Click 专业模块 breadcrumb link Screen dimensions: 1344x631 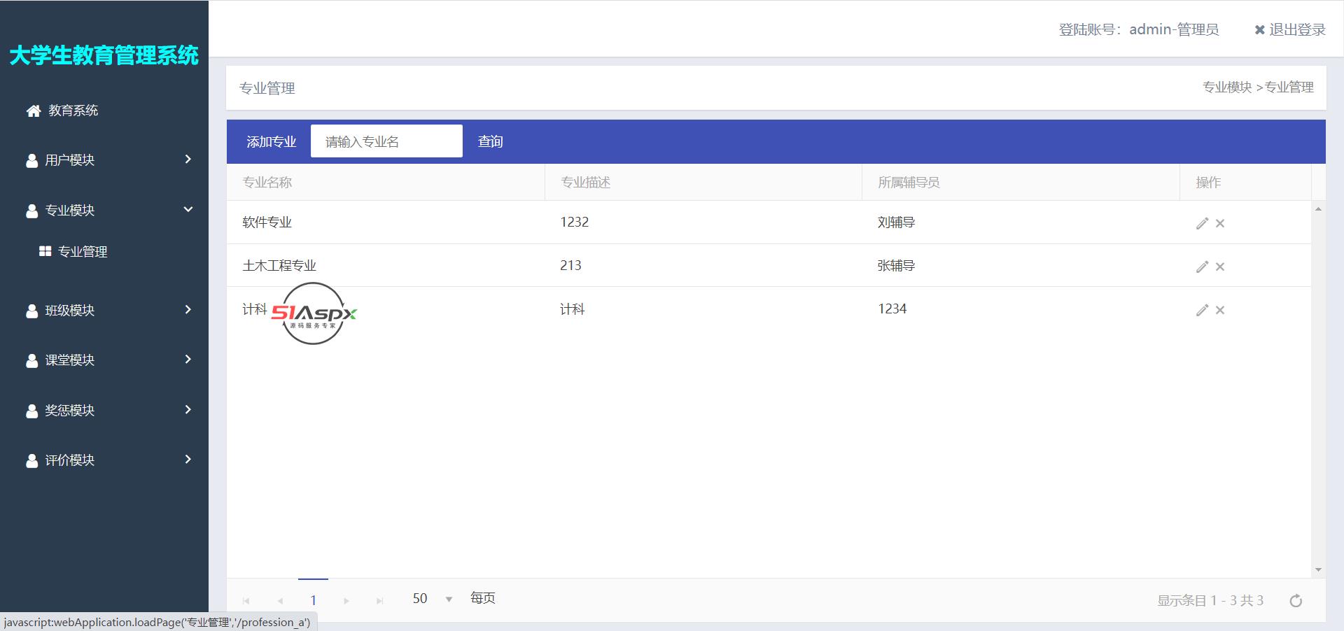coord(1227,87)
